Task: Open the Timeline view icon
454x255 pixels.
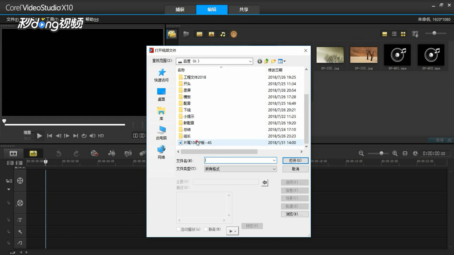Action: pyautogui.click(x=34, y=153)
